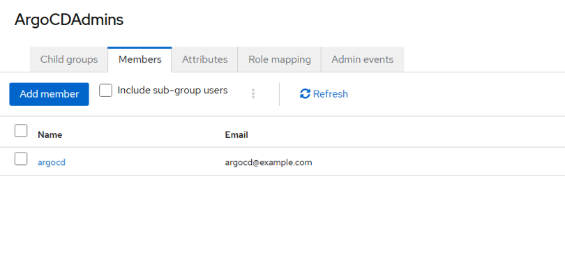565x273 pixels.
Task: Enable Include sub-group users checkbox
Action: [x=105, y=91]
